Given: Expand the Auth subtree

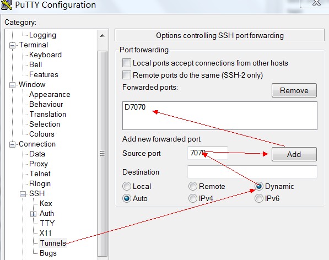Looking at the screenshot, I should coord(34,214).
